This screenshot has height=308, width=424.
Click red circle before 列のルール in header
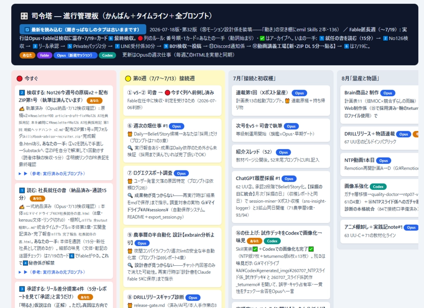point(140,38)
